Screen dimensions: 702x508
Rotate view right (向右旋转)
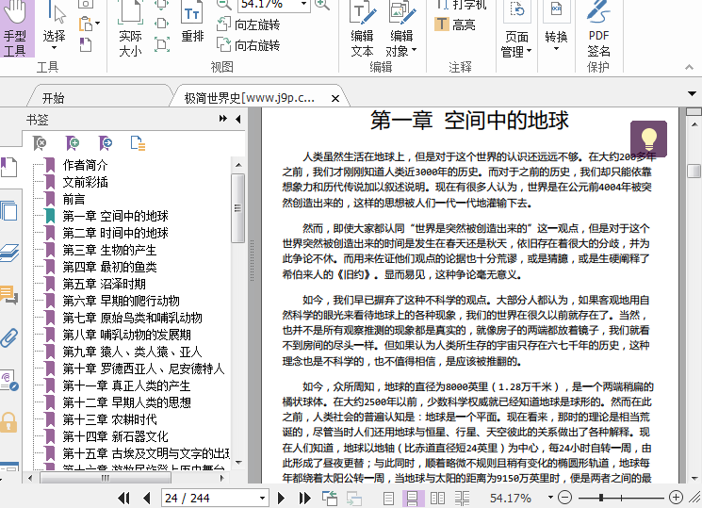pos(249,45)
